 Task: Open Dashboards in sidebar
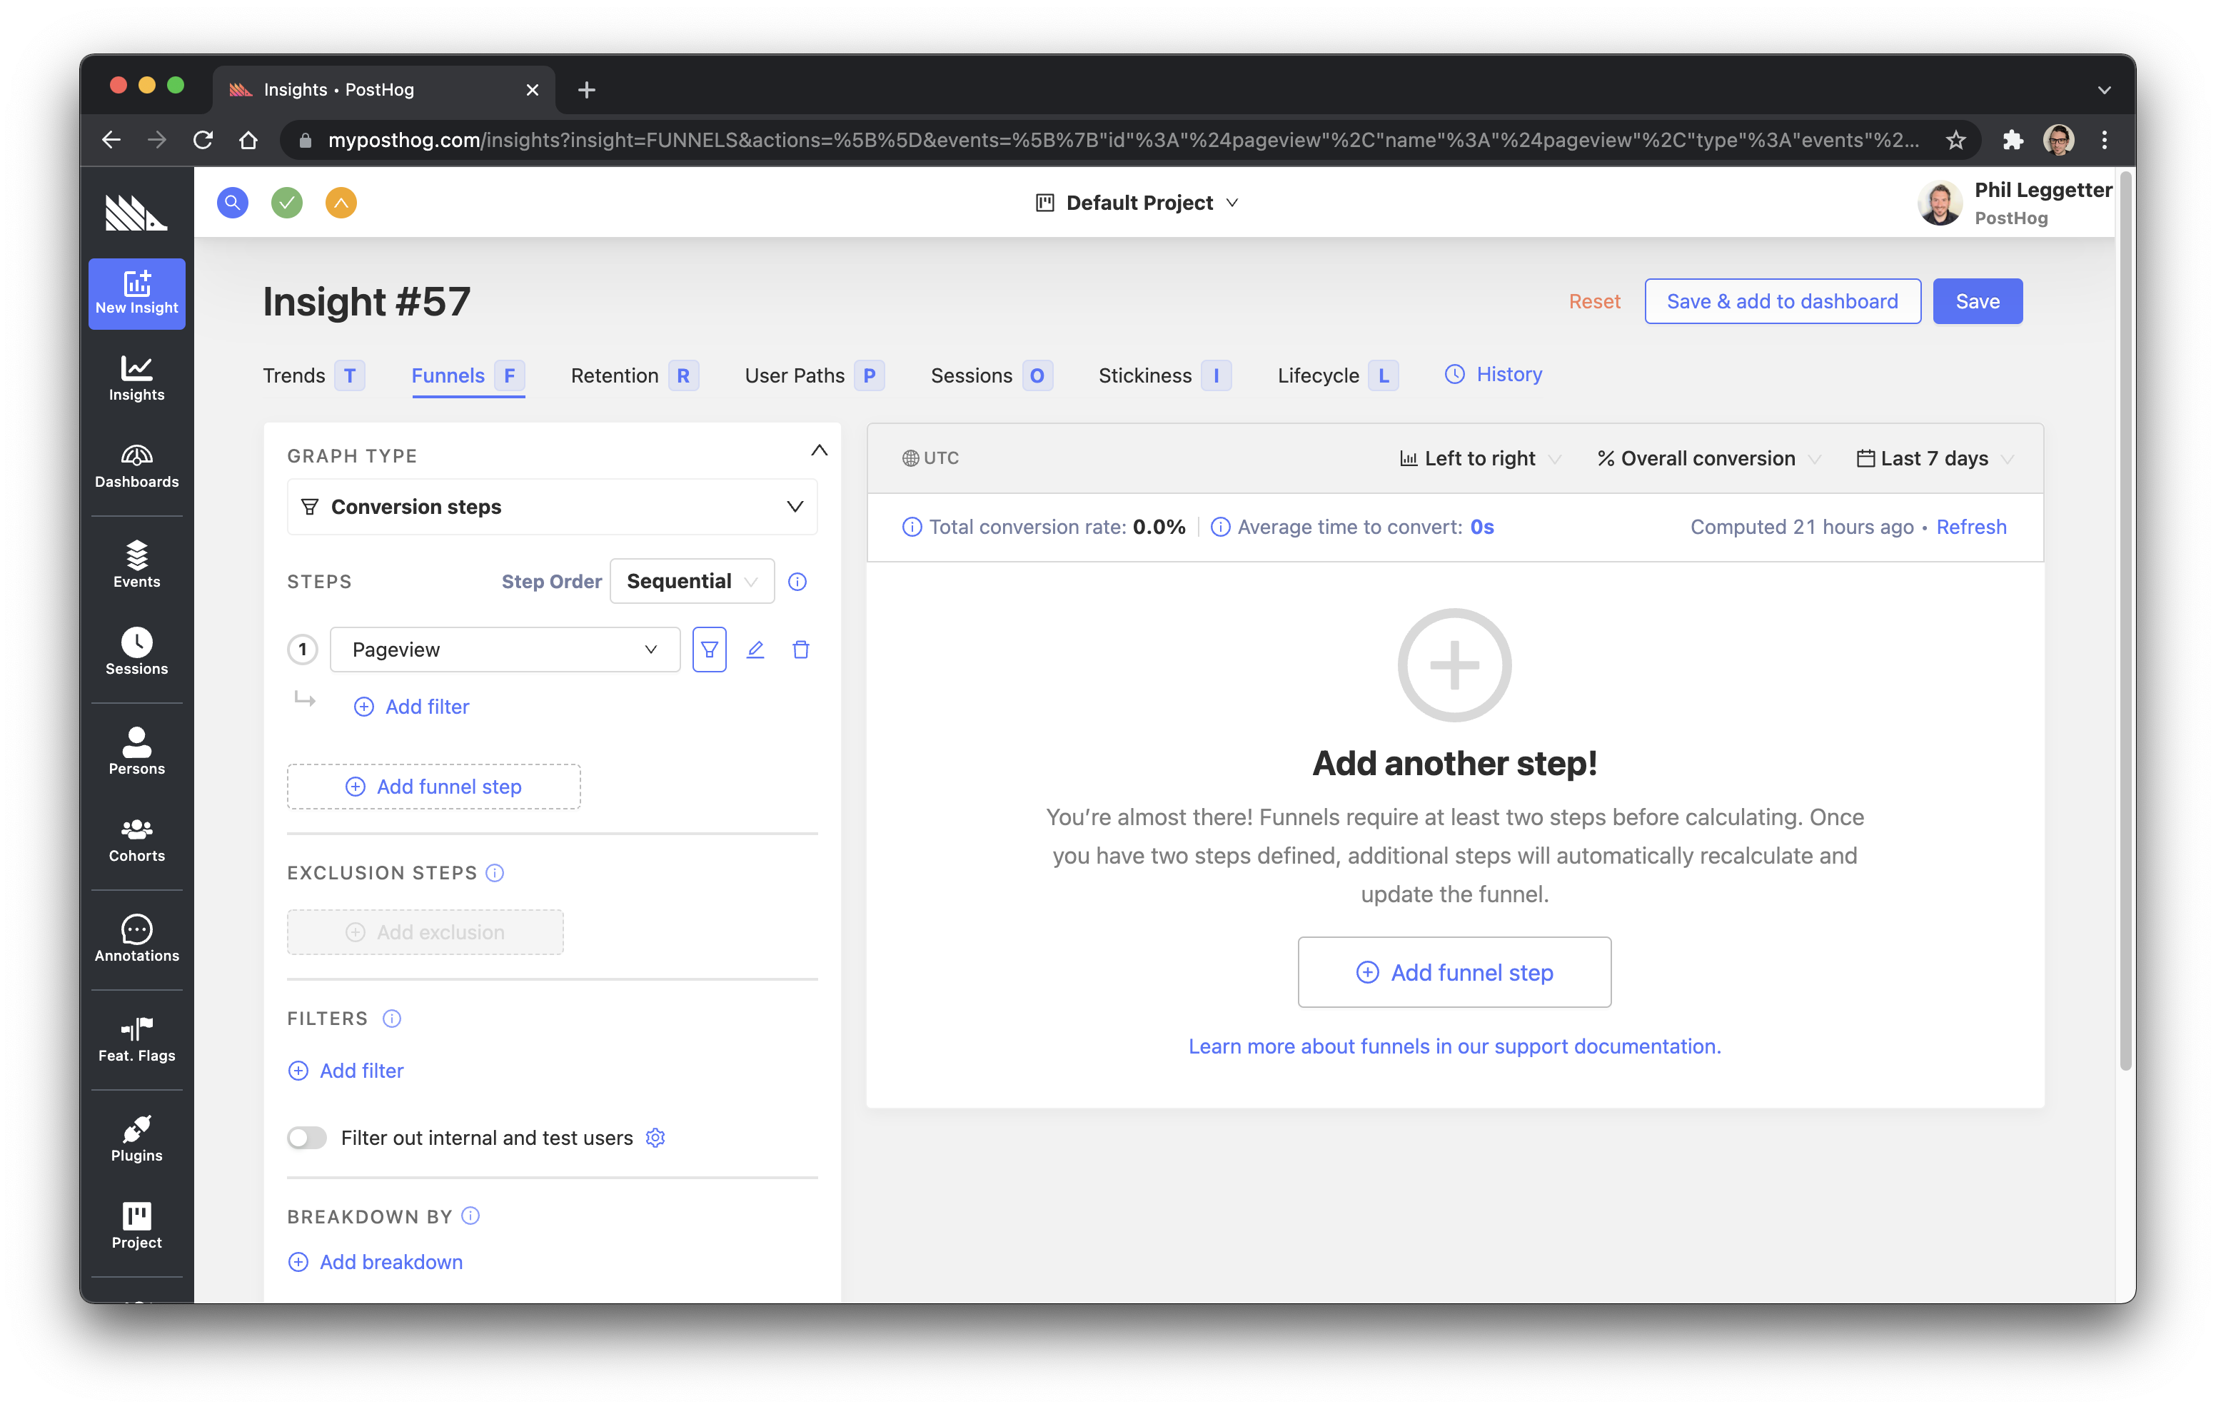click(x=136, y=465)
